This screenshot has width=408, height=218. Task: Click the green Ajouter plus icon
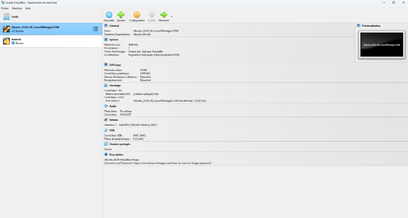pos(121,15)
